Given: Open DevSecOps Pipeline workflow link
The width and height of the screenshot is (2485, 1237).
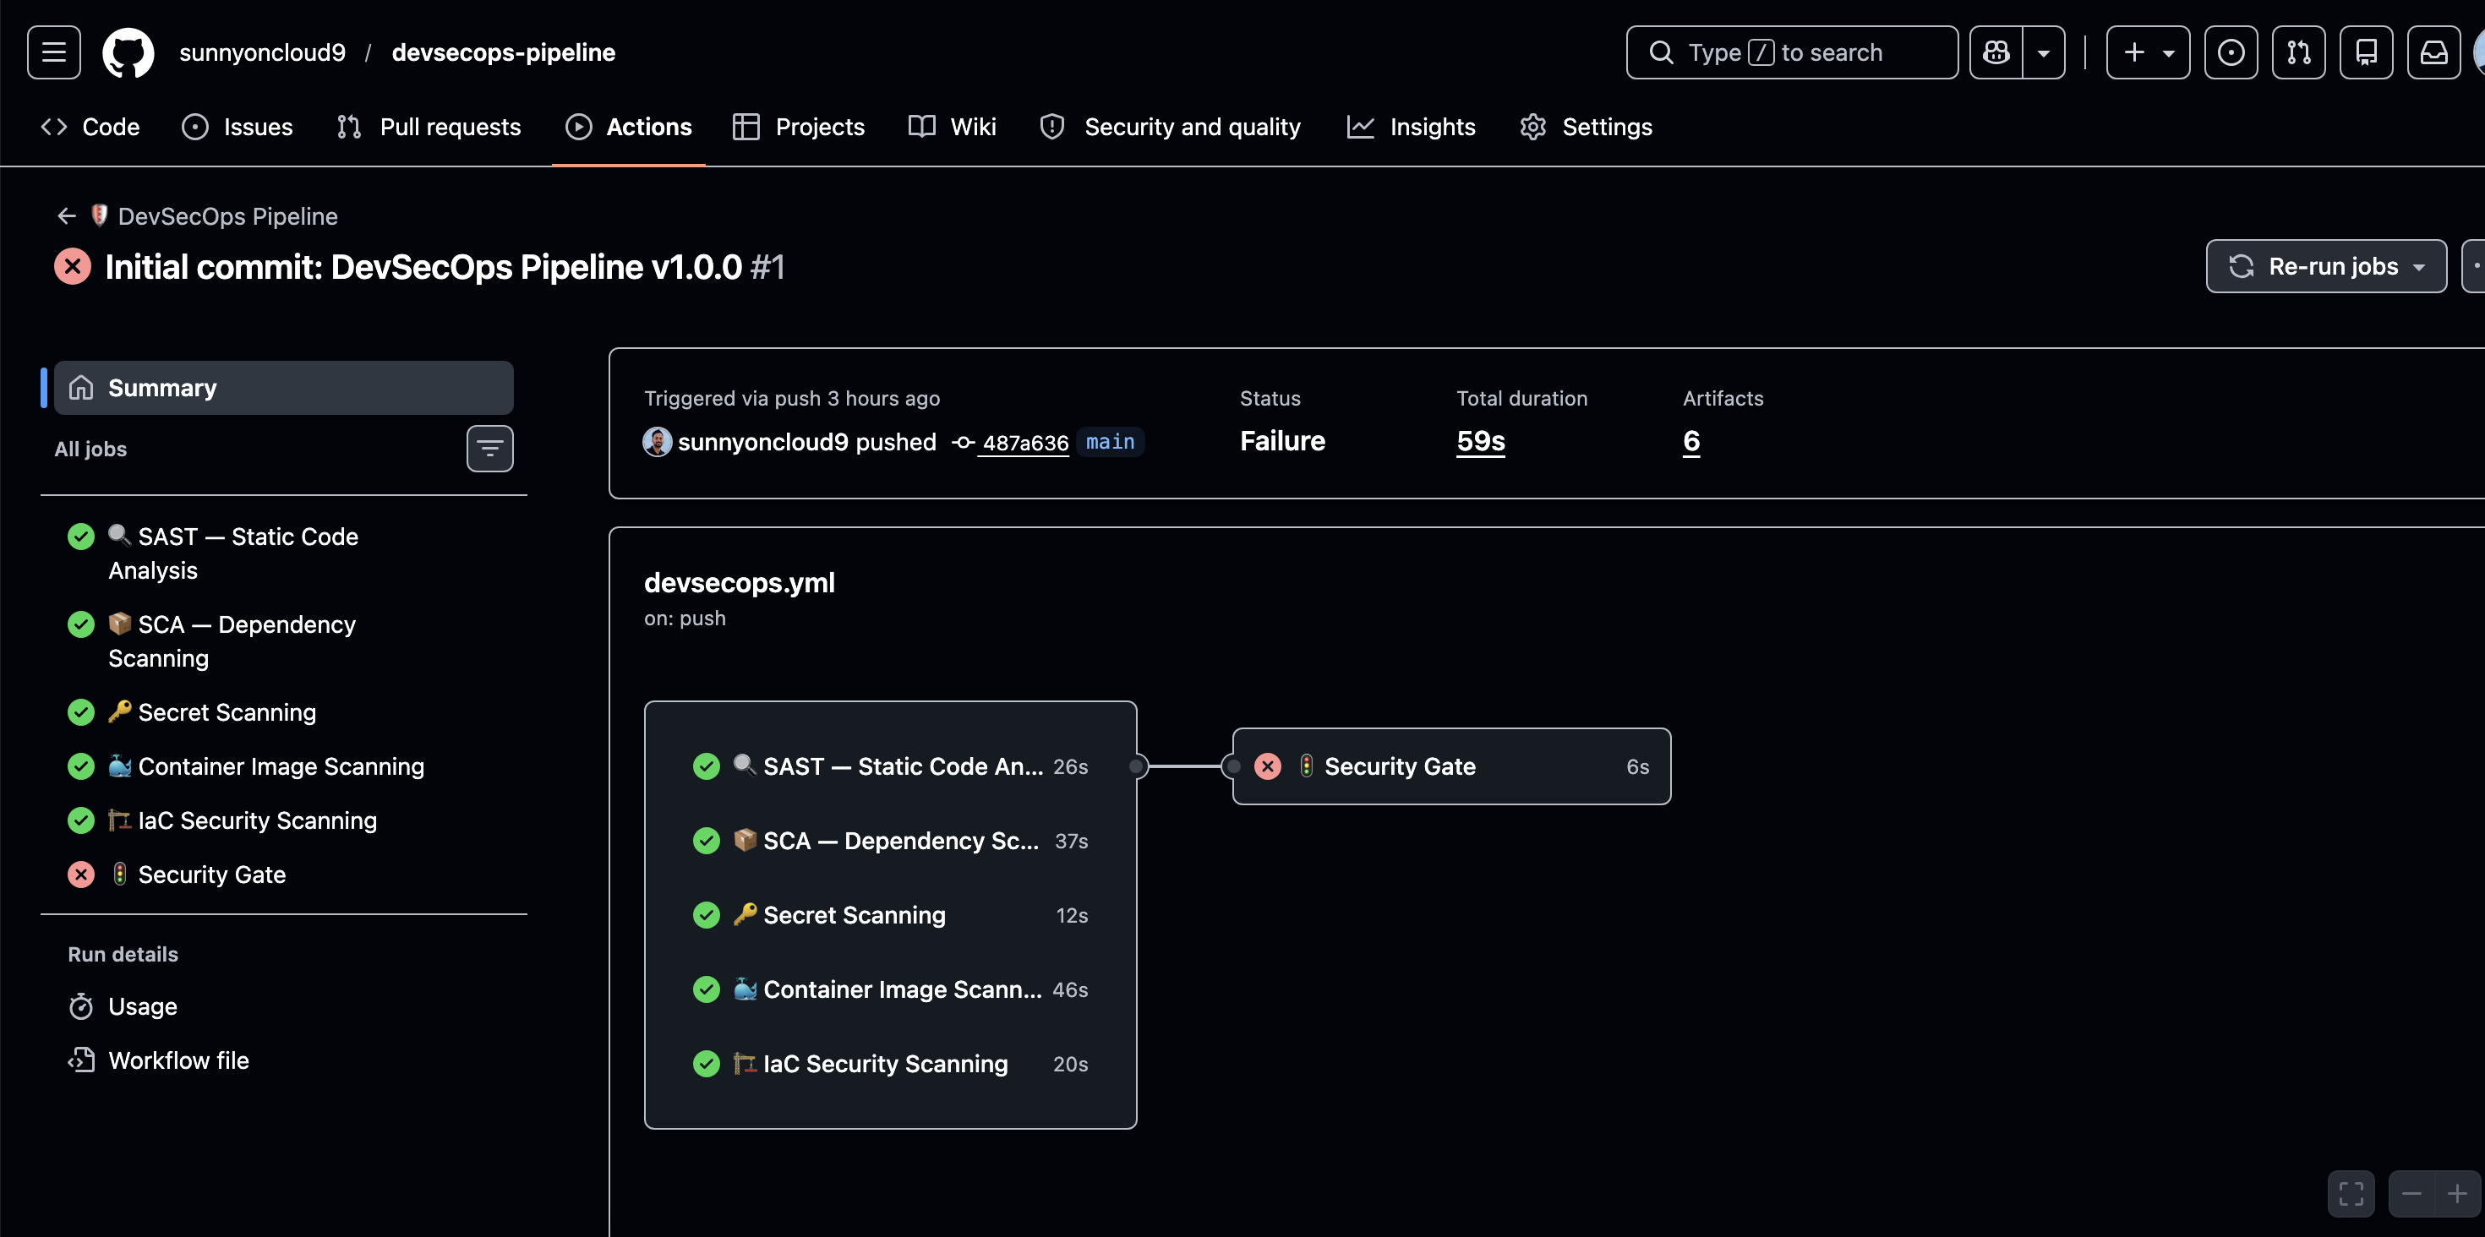Looking at the screenshot, I should (x=227, y=216).
